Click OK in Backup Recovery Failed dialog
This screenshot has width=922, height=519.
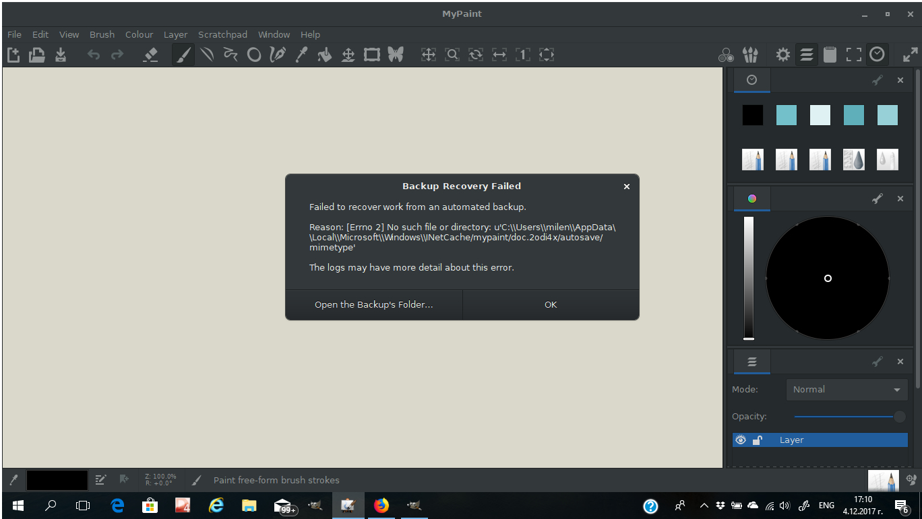point(551,304)
